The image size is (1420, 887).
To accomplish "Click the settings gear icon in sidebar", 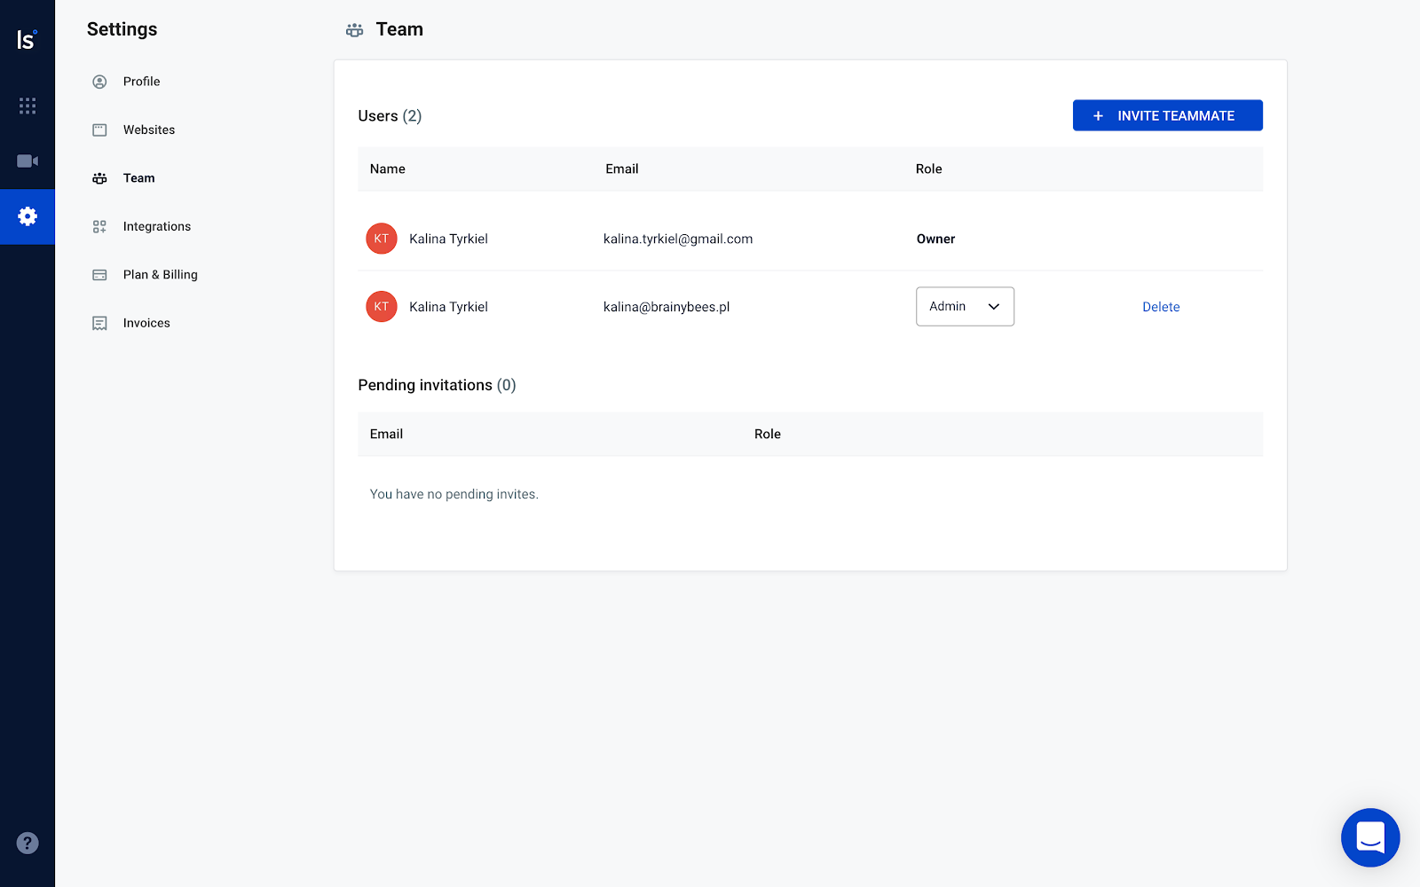I will 28,216.
